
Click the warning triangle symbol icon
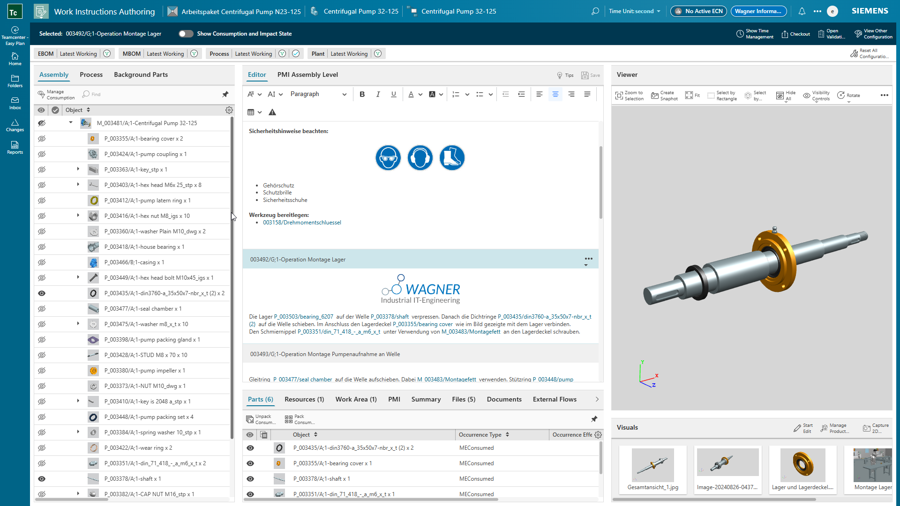[x=272, y=112]
